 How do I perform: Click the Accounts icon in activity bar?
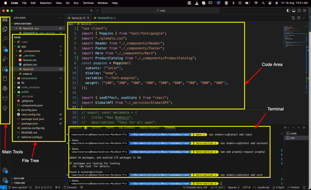5,171
